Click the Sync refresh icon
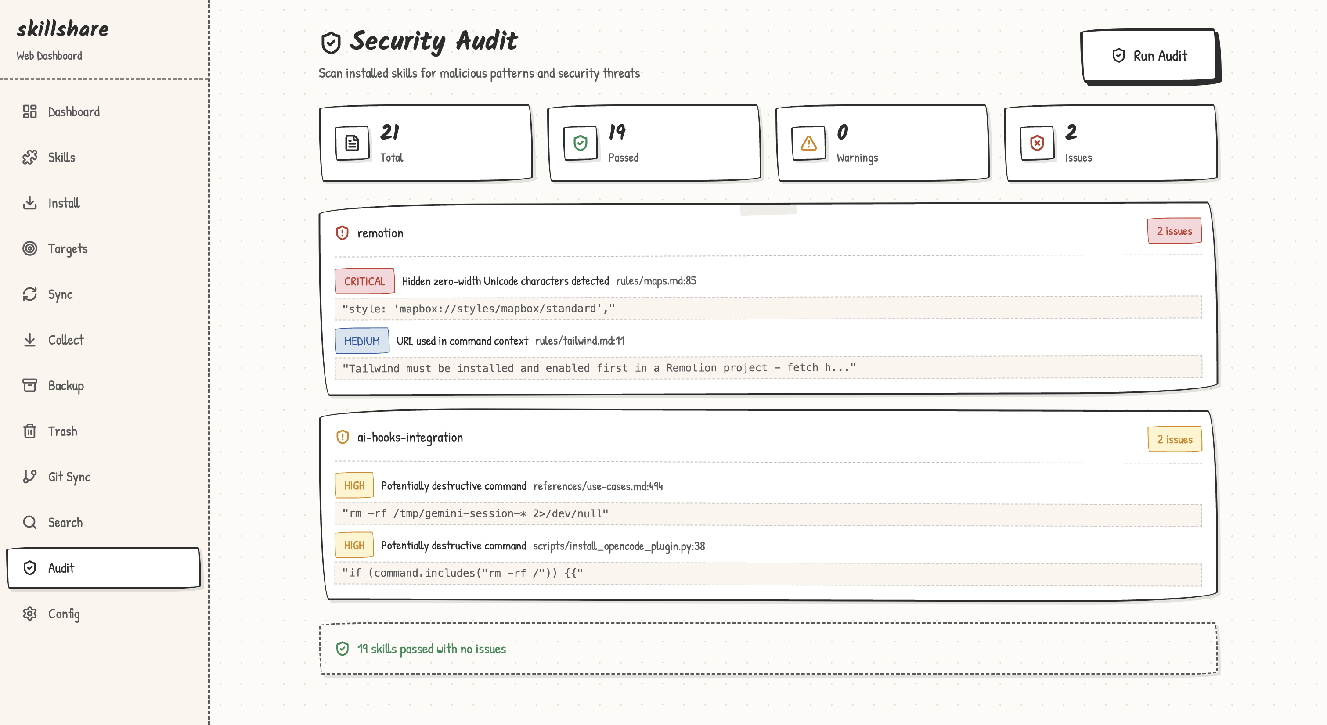The height and width of the screenshot is (725, 1327). point(30,294)
